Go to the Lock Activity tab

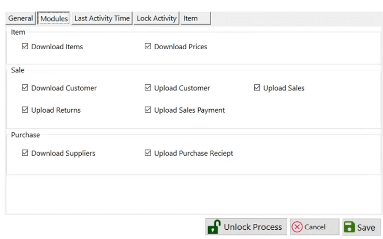pos(156,18)
